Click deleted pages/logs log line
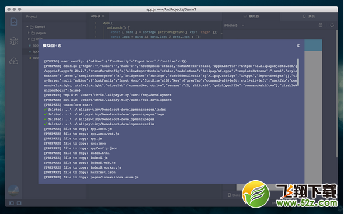 point(104,114)
